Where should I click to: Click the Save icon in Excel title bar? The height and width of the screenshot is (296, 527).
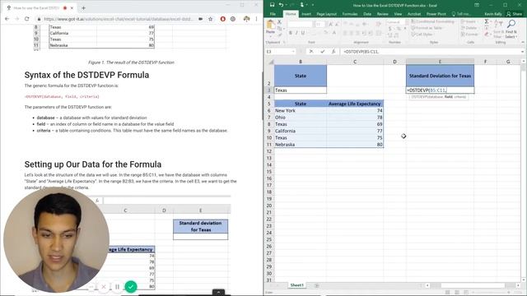click(x=272, y=5)
